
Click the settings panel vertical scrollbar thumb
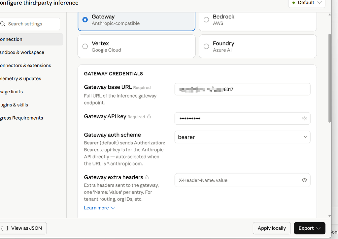click(329, 78)
